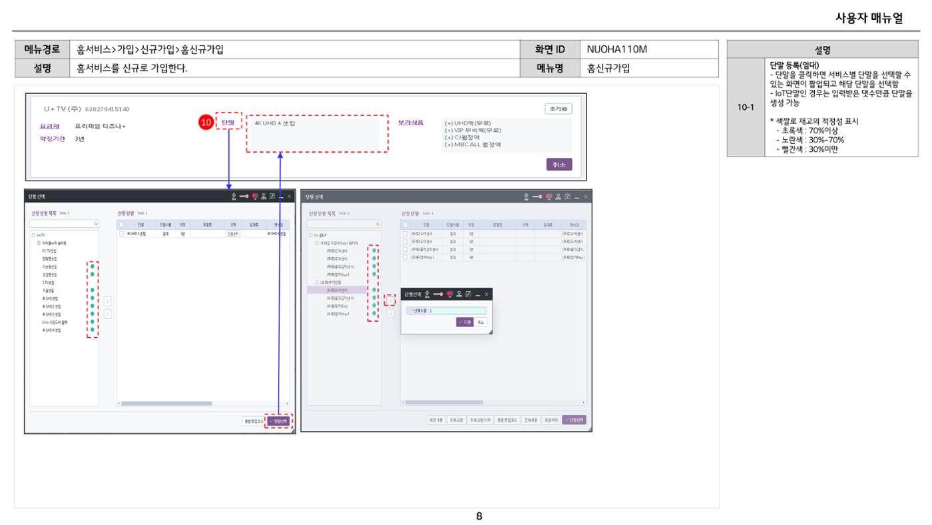The width and height of the screenshot is (932, 525).
Task: Click slider-line icon in small 단말선택 popup
Action: coord(438,294)
